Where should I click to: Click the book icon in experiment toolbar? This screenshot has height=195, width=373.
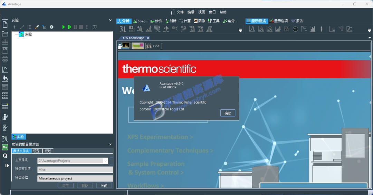click(x=95, y=27)
